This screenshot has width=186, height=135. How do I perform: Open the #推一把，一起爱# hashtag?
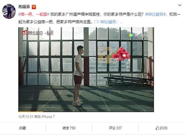coord(34,15)
